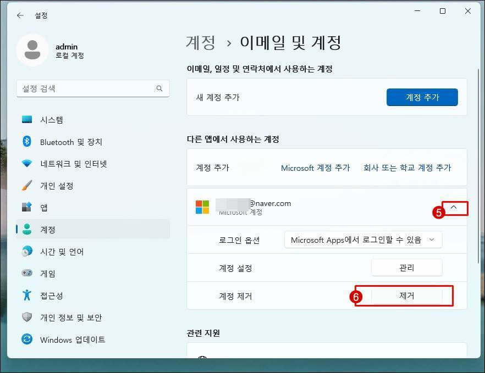485x373 pixels.
Task: Collapse the naver.com account chevron
Action: pyautogui.click(x=454, y=207)
